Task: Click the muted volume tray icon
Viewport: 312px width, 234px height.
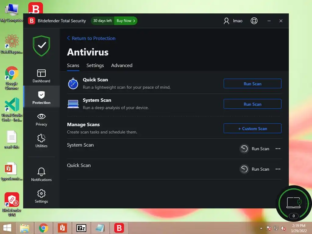Action: click(x=283, y=228)
